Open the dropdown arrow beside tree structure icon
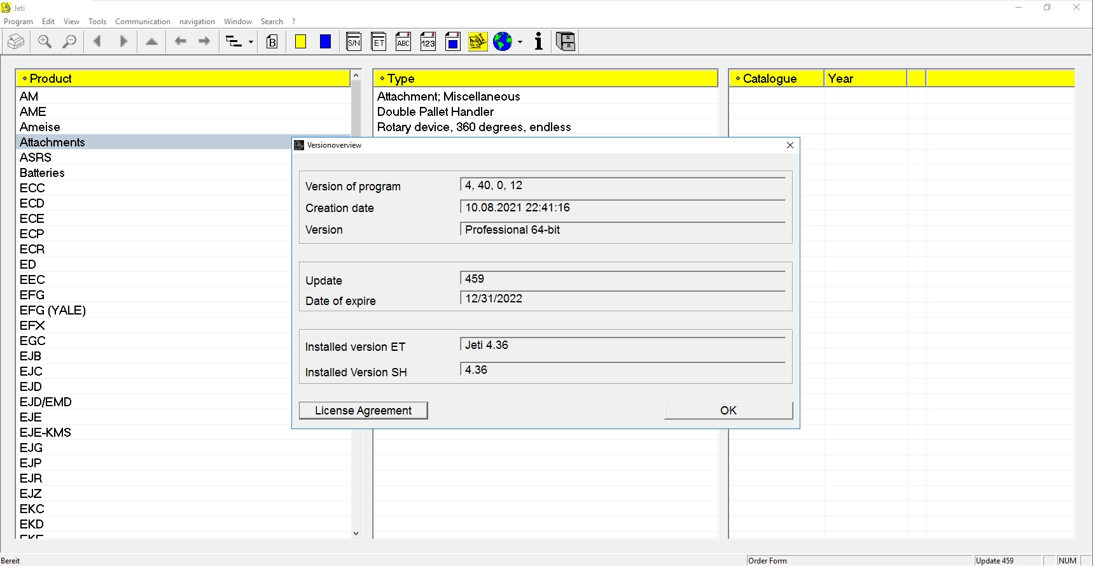Image resolution: width=1093 pixels, height=566 pixels. [x=251, y=43]
